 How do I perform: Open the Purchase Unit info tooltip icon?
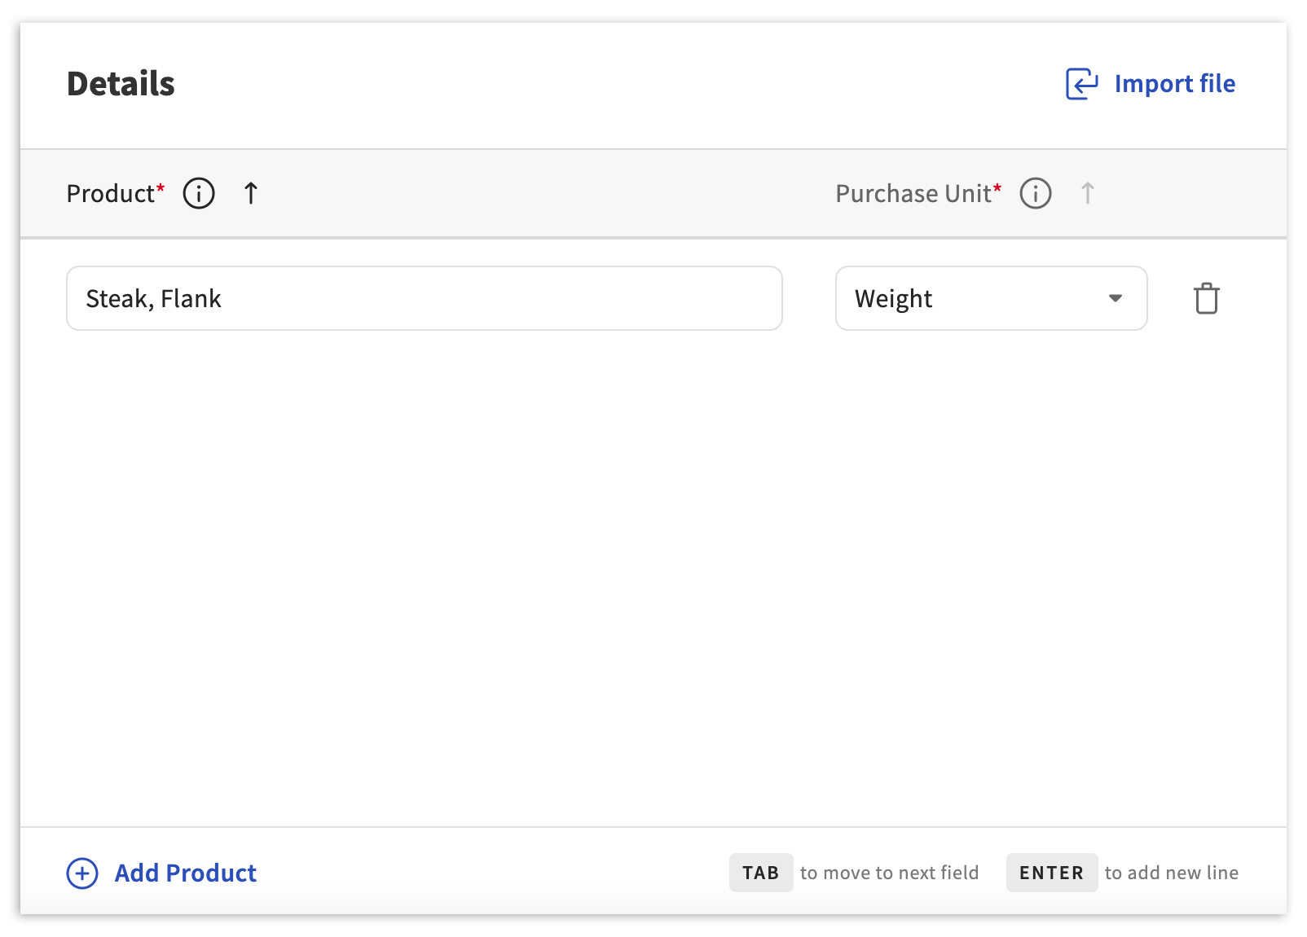1035,193
